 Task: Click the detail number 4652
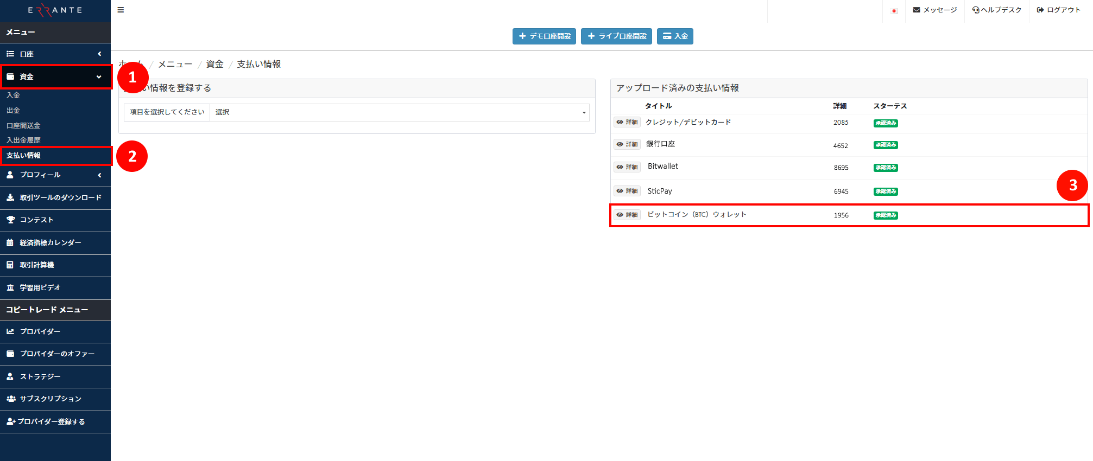click(x=841, y=146)
